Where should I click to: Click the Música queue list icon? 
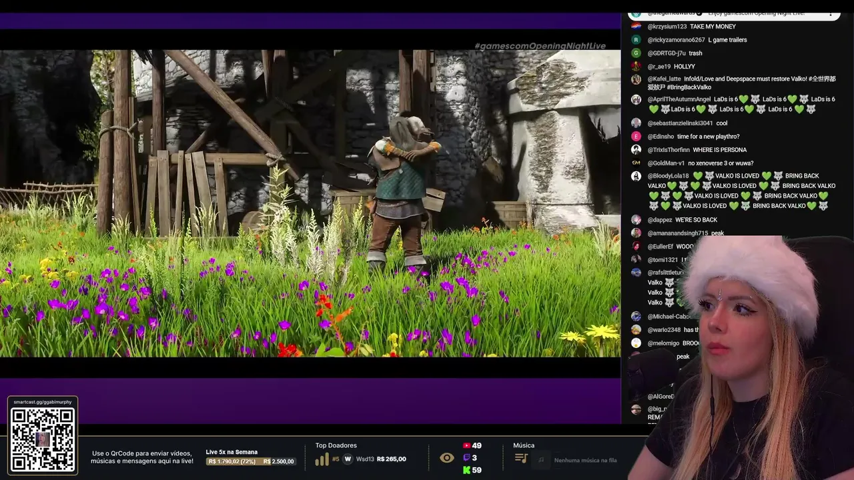(521, 459)
